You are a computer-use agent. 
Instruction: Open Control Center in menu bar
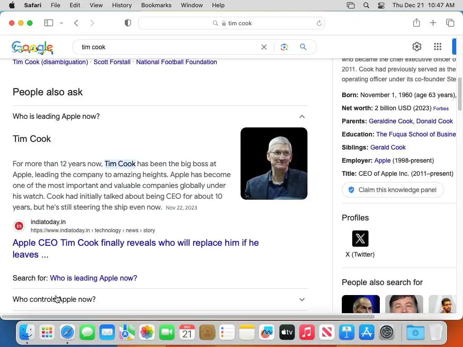[x=381, y=5]
